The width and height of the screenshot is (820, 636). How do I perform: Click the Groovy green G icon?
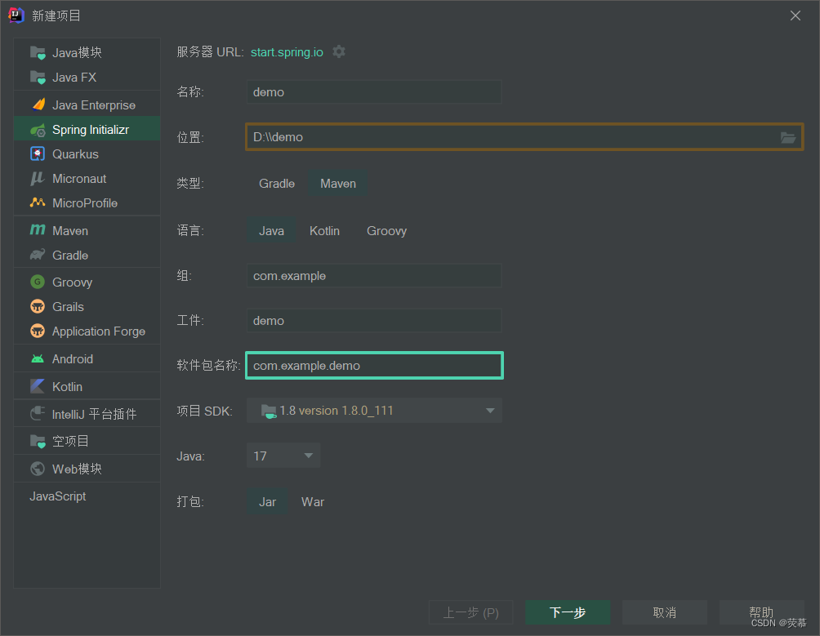click(38, 282)
